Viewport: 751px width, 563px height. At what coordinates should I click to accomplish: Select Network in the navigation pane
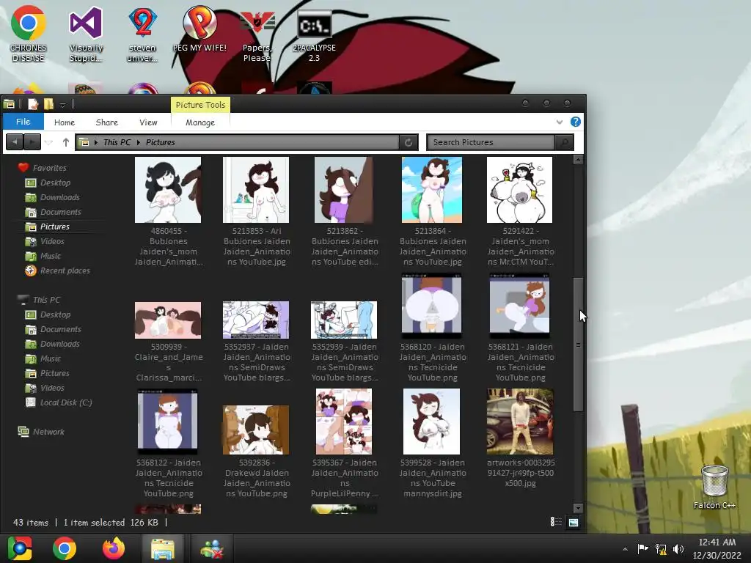click(48, 431)
